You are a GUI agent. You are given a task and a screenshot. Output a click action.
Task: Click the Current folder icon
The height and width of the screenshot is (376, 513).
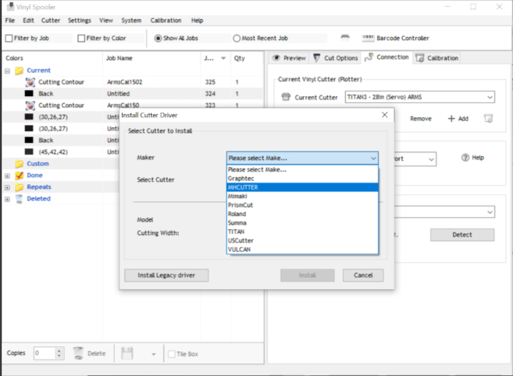[x=19, y=70]
